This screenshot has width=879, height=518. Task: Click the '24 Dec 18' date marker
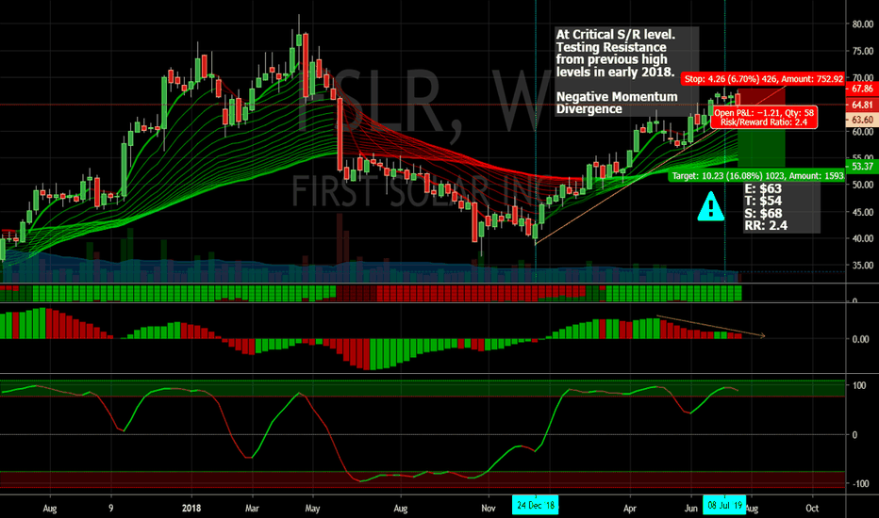pos(536,505)
